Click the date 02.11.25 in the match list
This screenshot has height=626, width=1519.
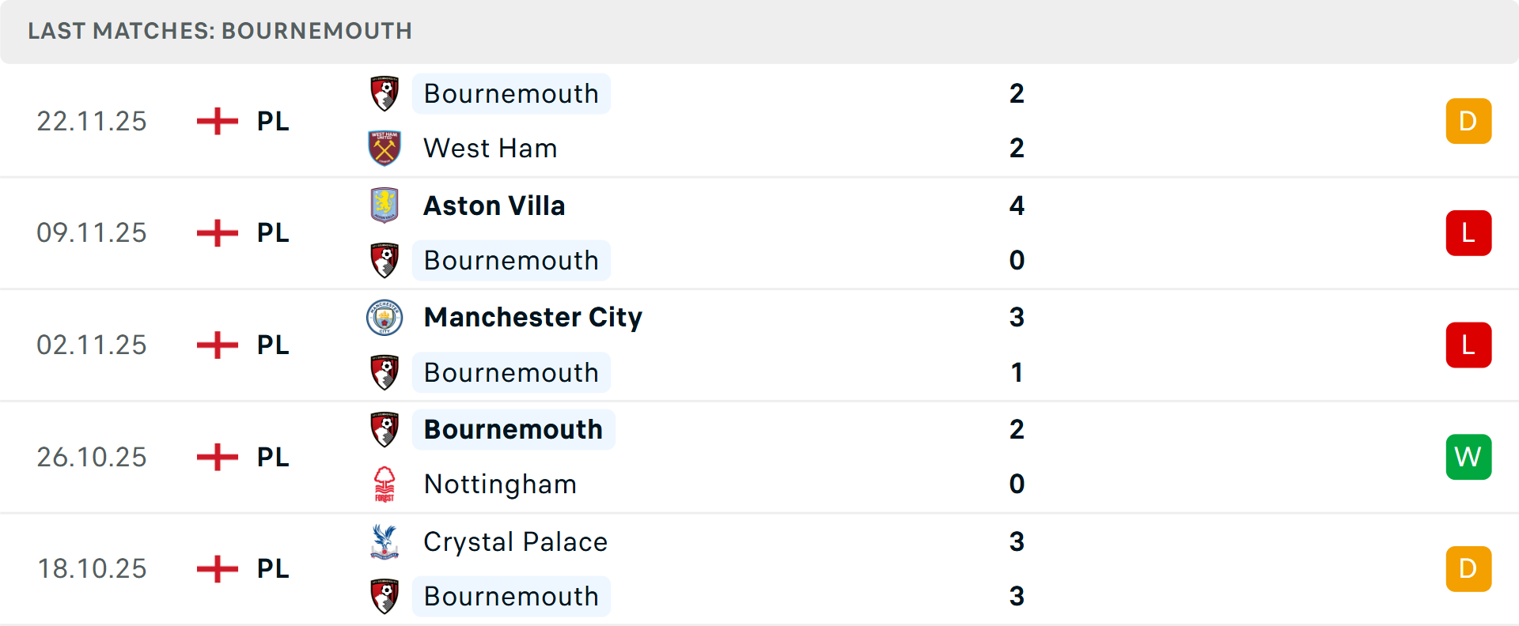91,345
